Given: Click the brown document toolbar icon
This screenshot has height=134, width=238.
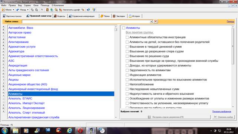Looking at the screenshot, I should (x=47, y=10).
